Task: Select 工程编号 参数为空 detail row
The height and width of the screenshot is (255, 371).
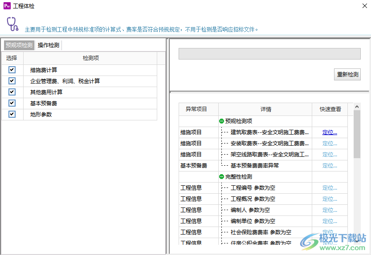Action: (253, 188)
